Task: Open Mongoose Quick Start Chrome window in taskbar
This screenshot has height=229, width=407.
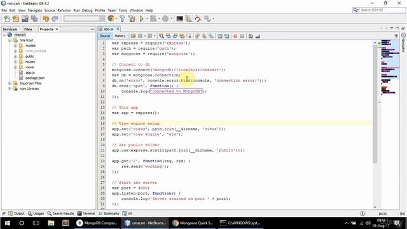Action: [193, 223]
